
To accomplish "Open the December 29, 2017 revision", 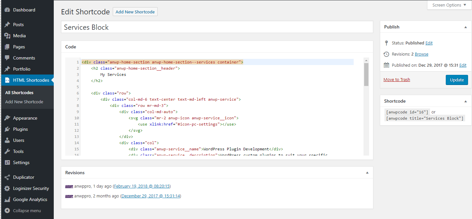I will click(151, 196).
